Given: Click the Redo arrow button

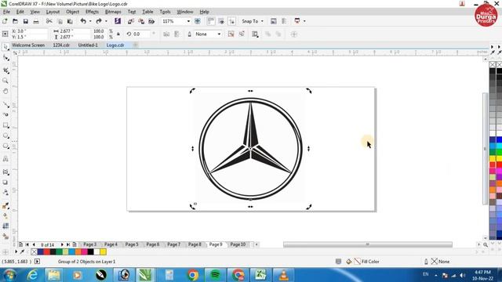Looking at the screenshot, I should point(99,21).
